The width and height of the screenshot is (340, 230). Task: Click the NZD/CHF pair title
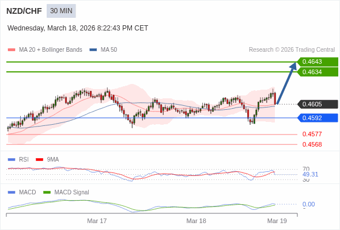[x=24, y=11]
